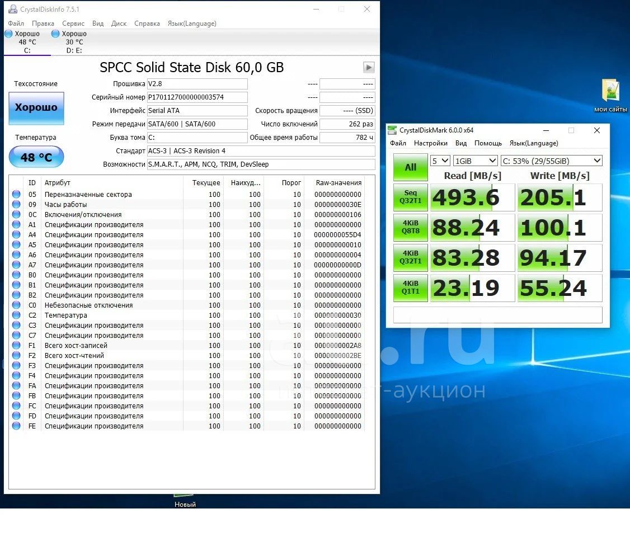Click the Интерфейс field Serial ATA
This screenshot has height=537, width=630.
[198, 110]
